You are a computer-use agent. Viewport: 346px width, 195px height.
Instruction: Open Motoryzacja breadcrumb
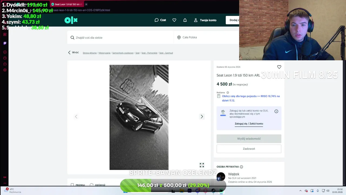(104, 53)
